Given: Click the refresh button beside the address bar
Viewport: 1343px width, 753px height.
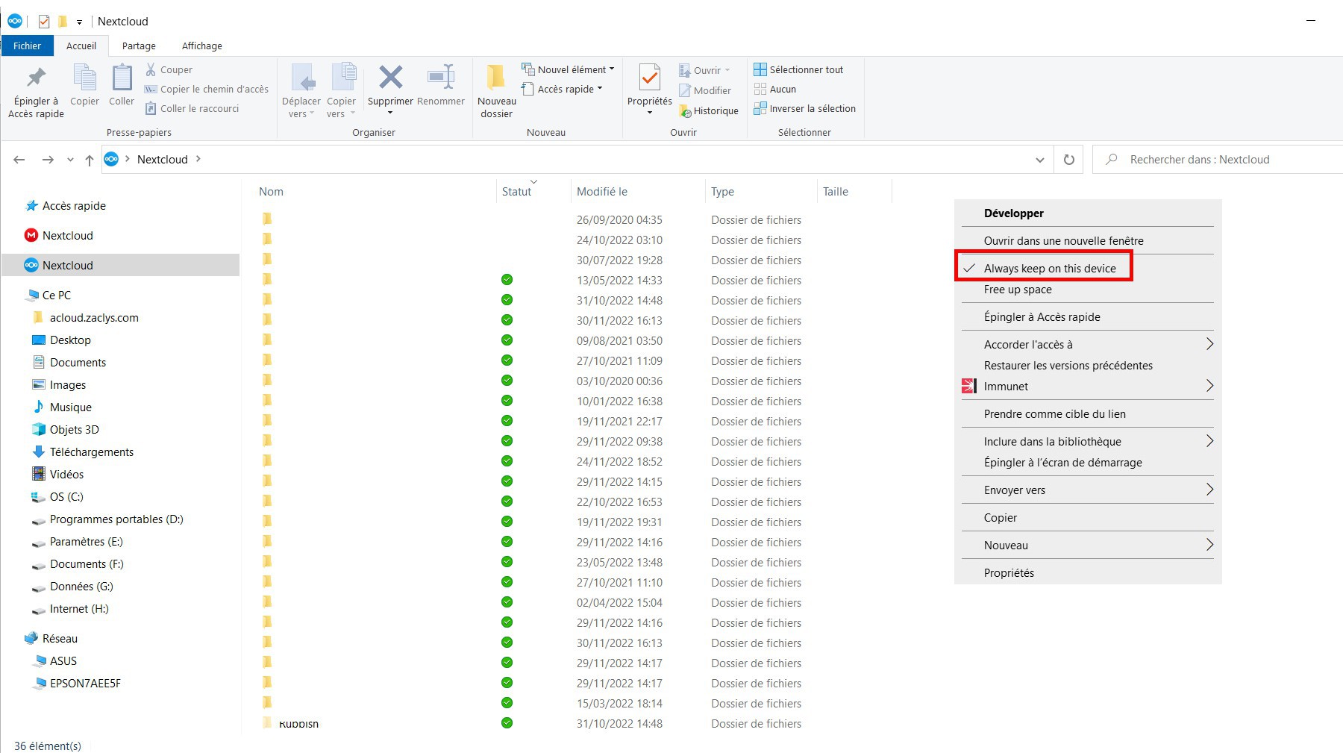Looking at the screenshot, I should (1068, 160).
